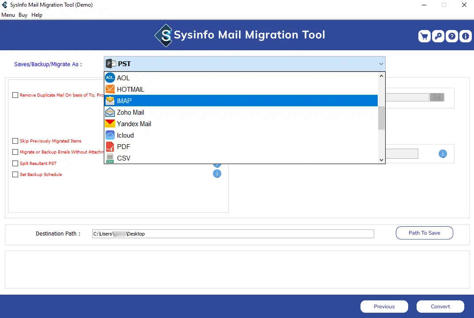Click the CSV file icon
This screenshot has width=474, height=318.
[x=110, y=158]
